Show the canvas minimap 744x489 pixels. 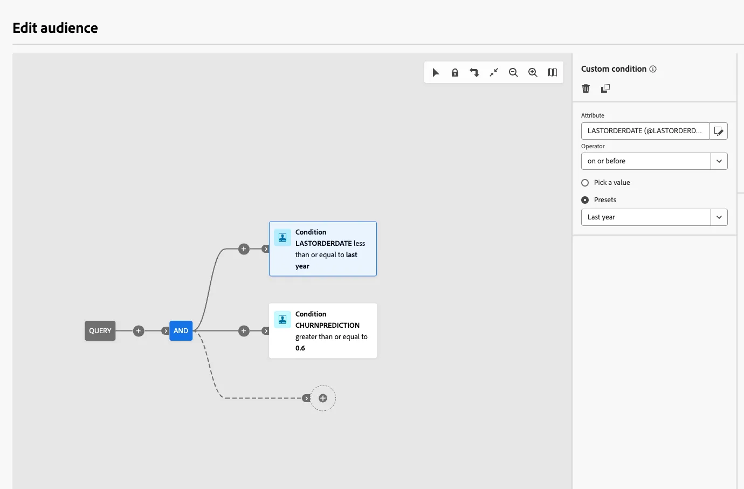[x=552, y=72]
